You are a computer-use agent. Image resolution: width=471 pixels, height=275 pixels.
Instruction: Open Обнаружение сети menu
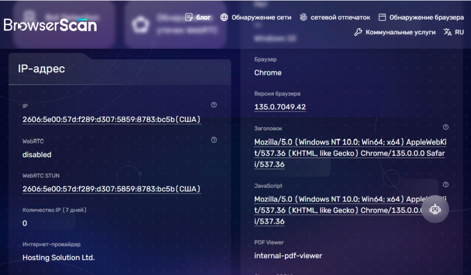pyautogui.click(x=261, y=17)
